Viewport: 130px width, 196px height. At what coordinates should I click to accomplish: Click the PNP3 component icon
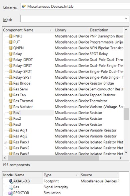point(11,36)
